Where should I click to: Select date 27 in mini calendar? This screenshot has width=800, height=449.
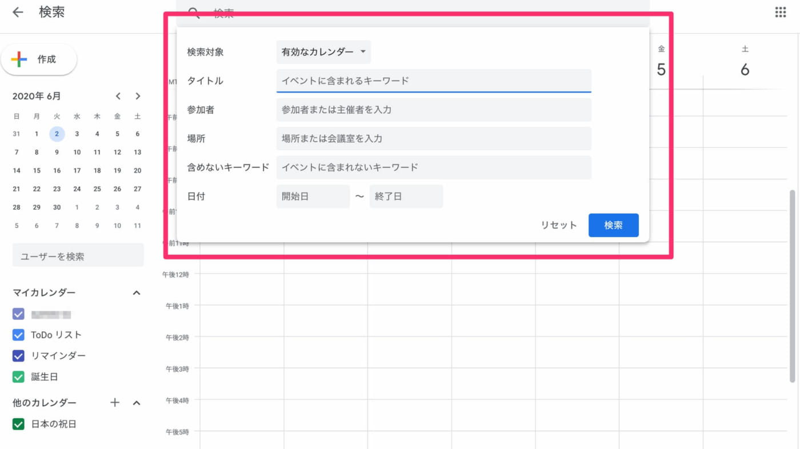(137, 189)
